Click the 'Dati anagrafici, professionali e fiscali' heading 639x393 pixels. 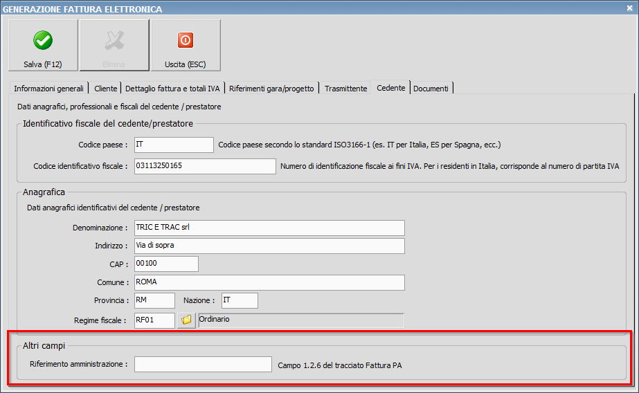(x=119, y=107)
